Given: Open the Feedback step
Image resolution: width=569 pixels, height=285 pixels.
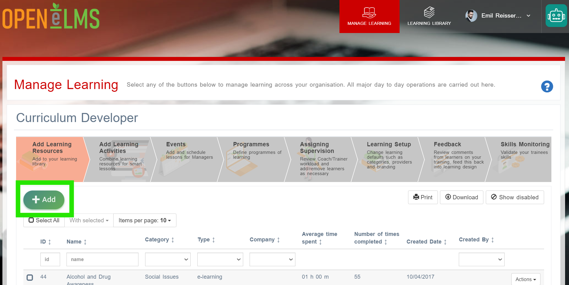Looking at the screenshot, I should click(x=455, y=159).
